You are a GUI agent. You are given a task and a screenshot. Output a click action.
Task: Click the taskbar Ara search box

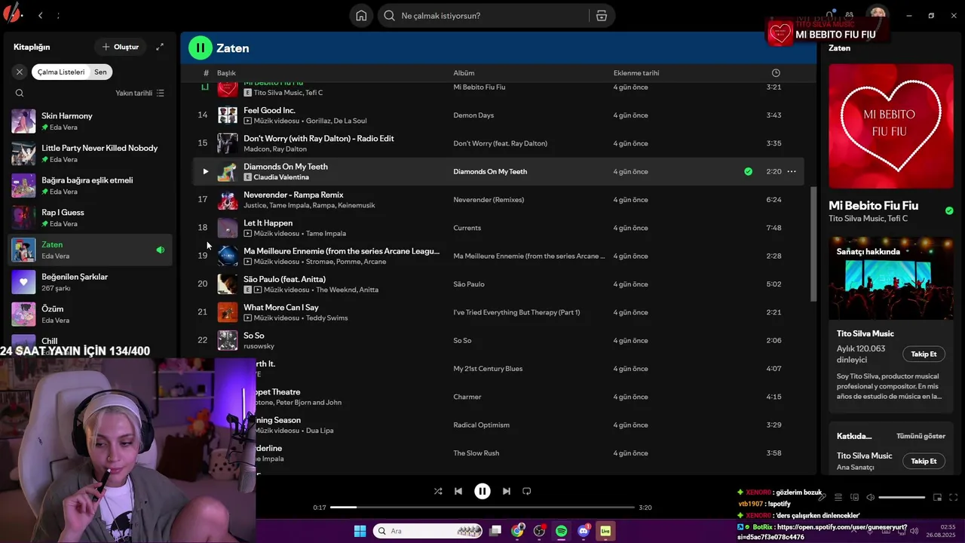(428, 531)
